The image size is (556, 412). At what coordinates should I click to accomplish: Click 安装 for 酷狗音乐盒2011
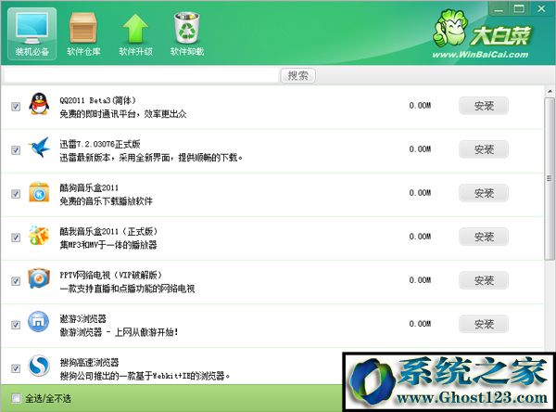point(484,193)
